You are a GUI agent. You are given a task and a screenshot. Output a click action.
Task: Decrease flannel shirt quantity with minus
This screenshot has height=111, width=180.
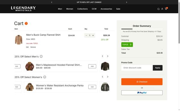(x=86, y=35)
